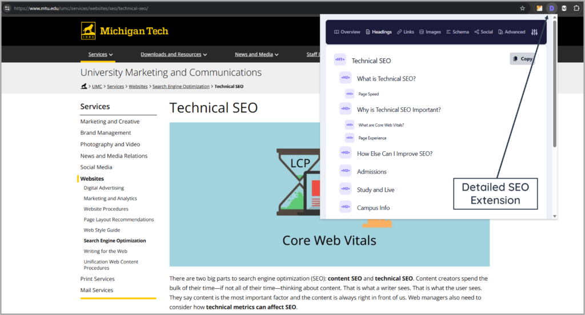This screenshot has width=585, height=315.
Task: Open Marketing and Creative in the sidebar
Action: click(110, 122)
